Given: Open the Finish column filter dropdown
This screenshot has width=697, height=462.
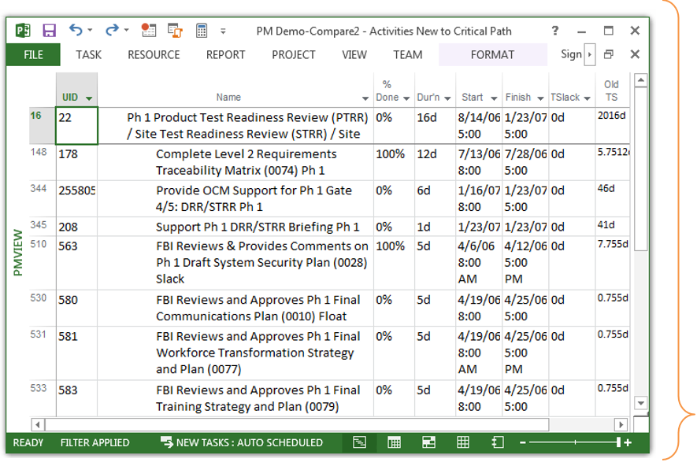Looking at the screenshot, I should 540,98.
